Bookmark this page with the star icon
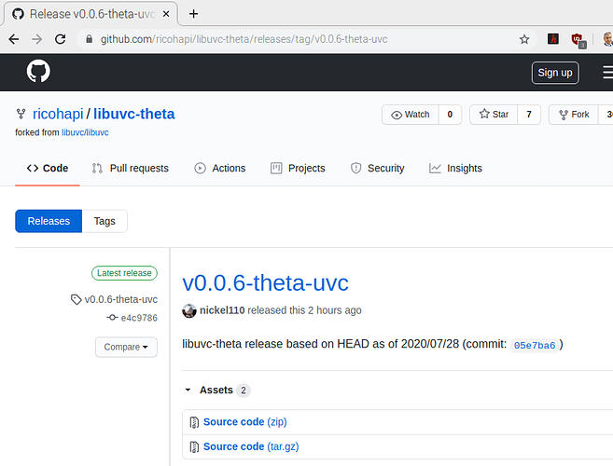The height and width of the screenshot is (466, 613). coord(524,39)
